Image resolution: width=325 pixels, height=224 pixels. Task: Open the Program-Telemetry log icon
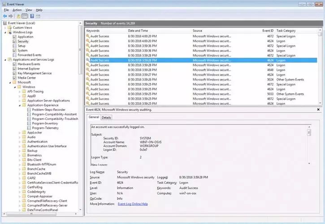pyautogui.click(x=29, y=128)
